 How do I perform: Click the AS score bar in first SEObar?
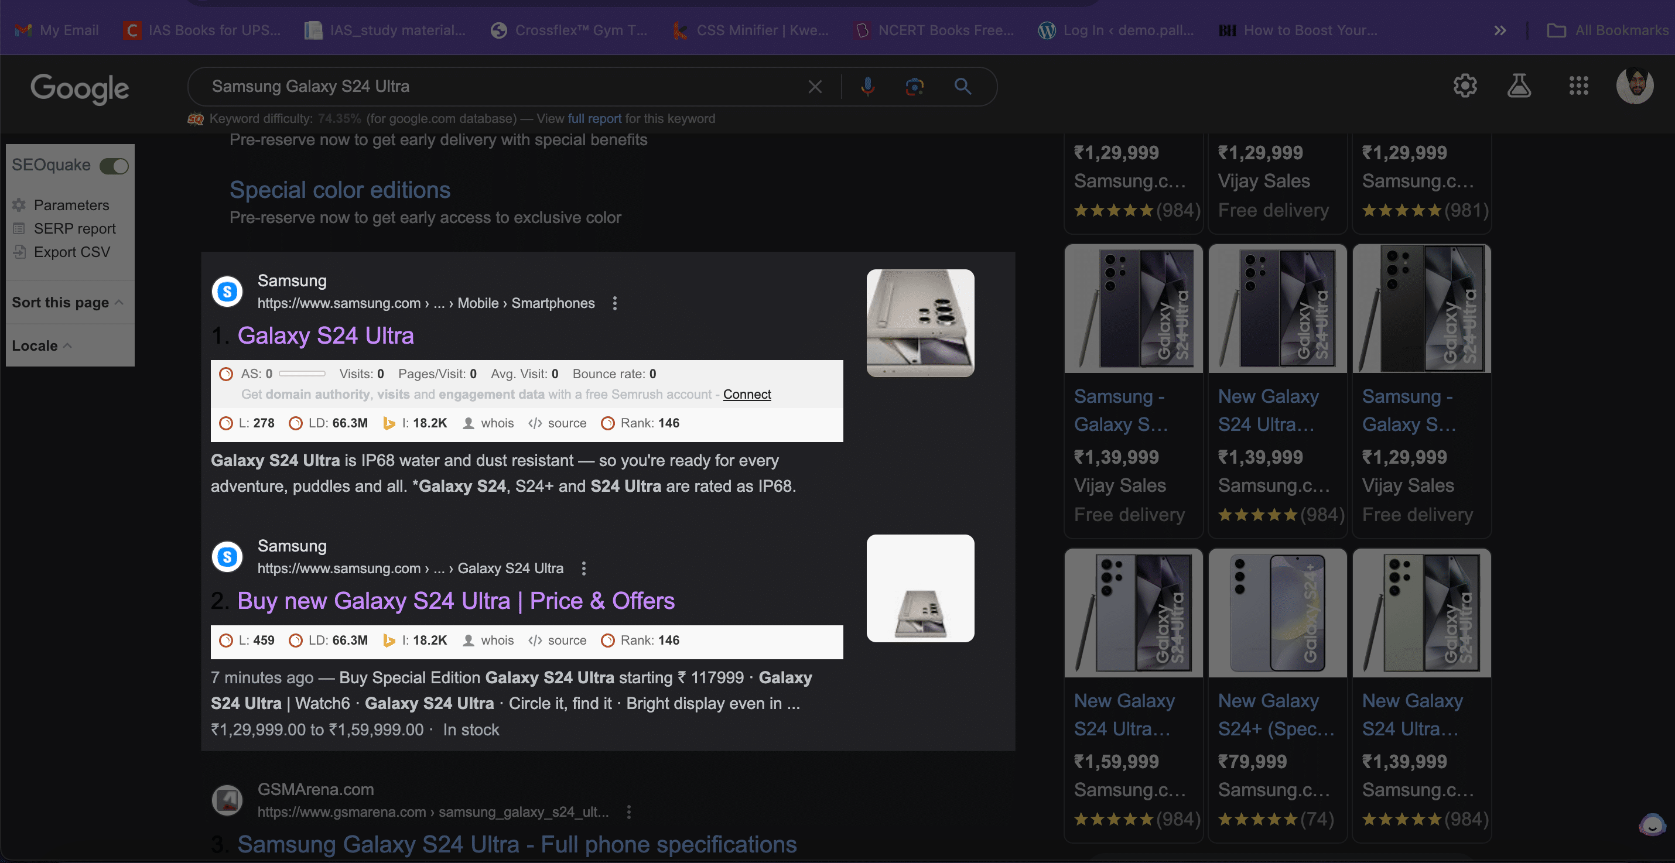click(x=302, y=374)
